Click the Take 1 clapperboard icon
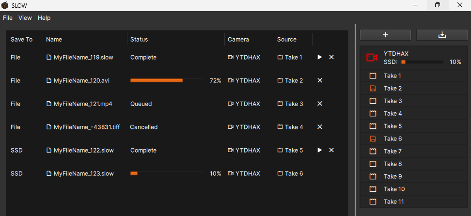Screen dimensions: 471x216 pyautogui.click(x=373, y=76)
